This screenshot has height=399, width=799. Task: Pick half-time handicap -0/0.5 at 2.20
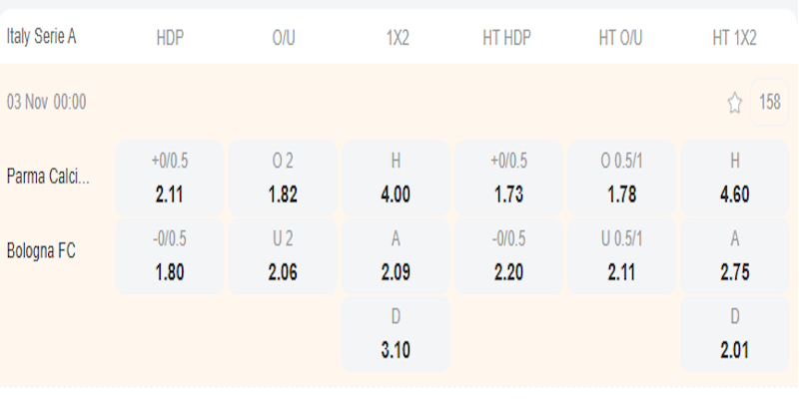click(x=509, y=256)
